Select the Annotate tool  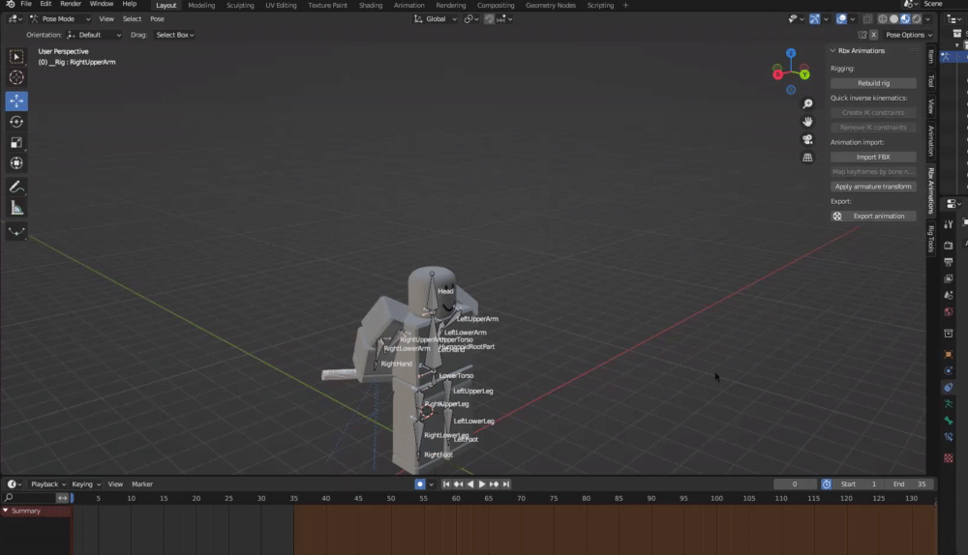[16, 187]
